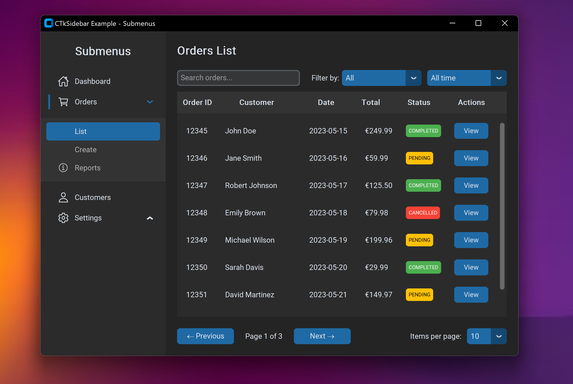Click the Page 1 of 3 indicator
This screenshot has height=384, width=573.
[264, 336]
